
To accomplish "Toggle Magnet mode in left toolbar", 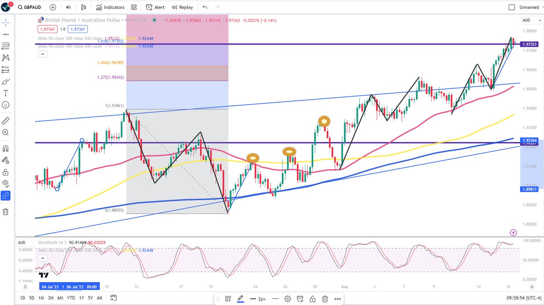I will point(6,149).
